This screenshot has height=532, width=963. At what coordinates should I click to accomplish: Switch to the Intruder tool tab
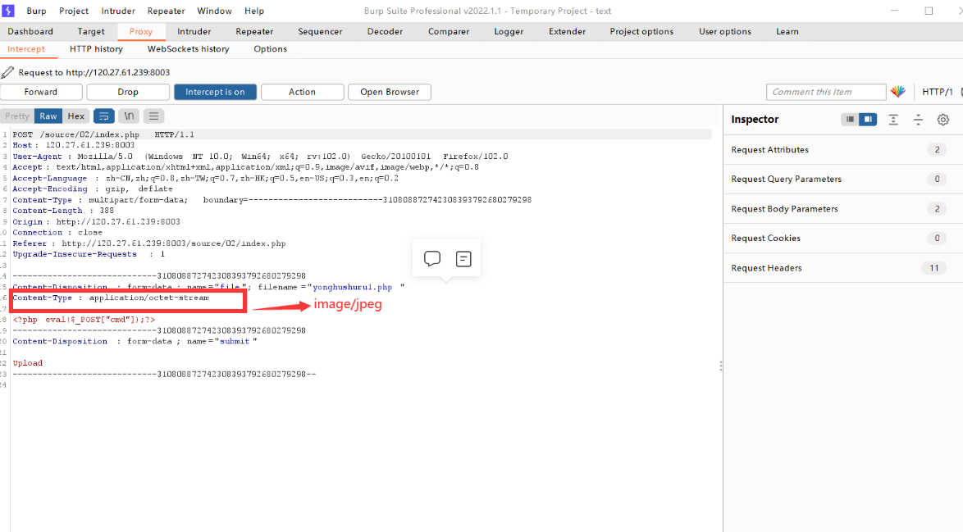coord(194,31)
